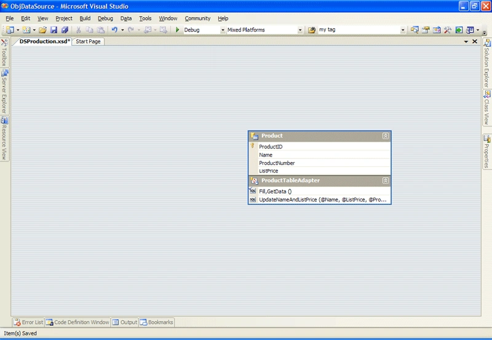Image resolution: width=492 pixels, height=340 pixels.
Task: Collapse the ProductTableAdapter section
Action: coord(386,180)
